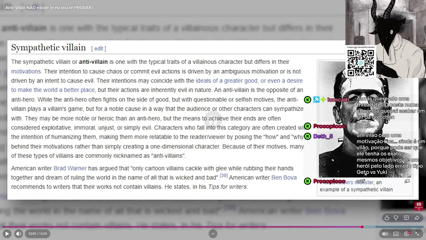426x240 pixels.
Task: Play the paused video
Action: point(7,234)
